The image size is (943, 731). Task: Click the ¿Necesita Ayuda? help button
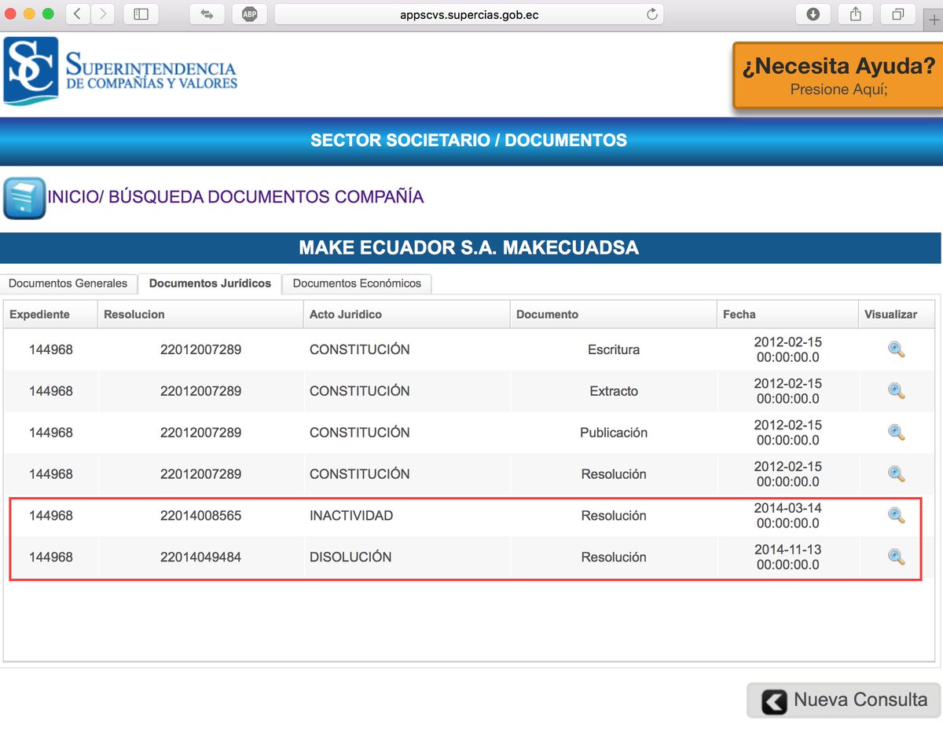(x=838, y=75)
